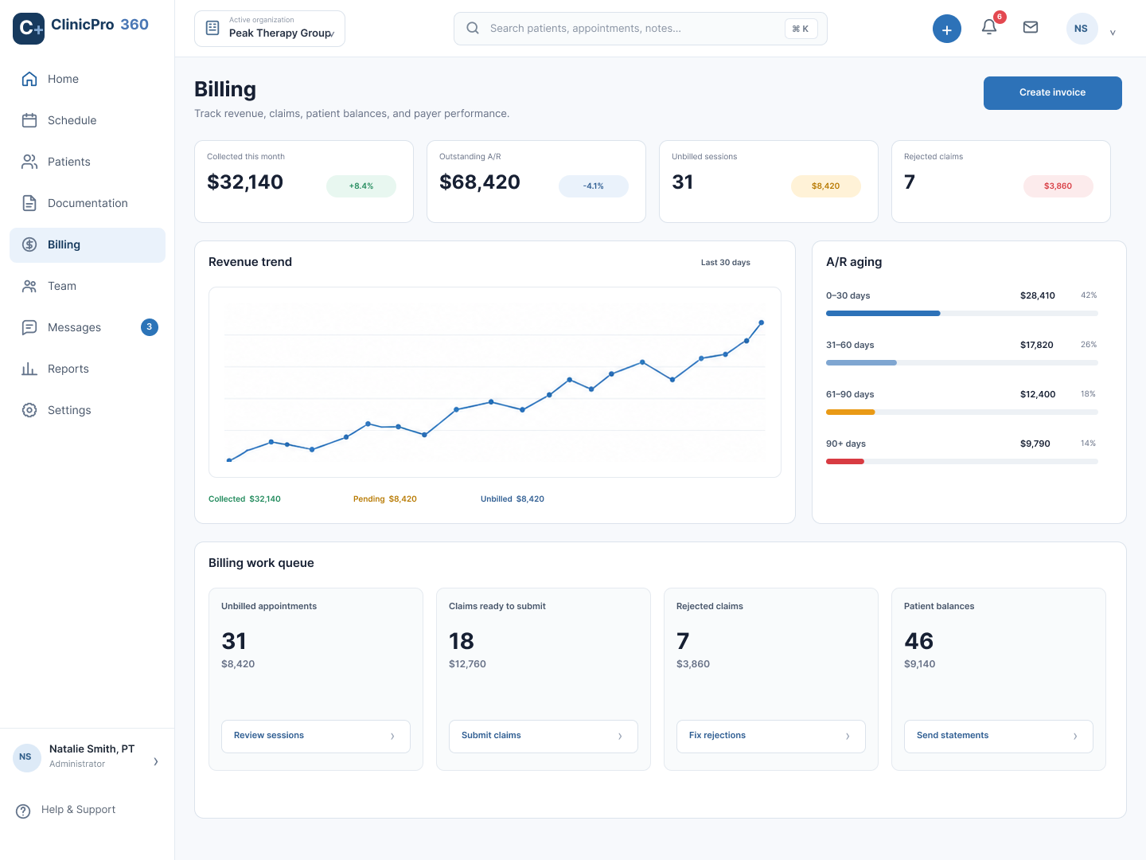Click the NS avatar beside Natalie Smith

[25, 757]
